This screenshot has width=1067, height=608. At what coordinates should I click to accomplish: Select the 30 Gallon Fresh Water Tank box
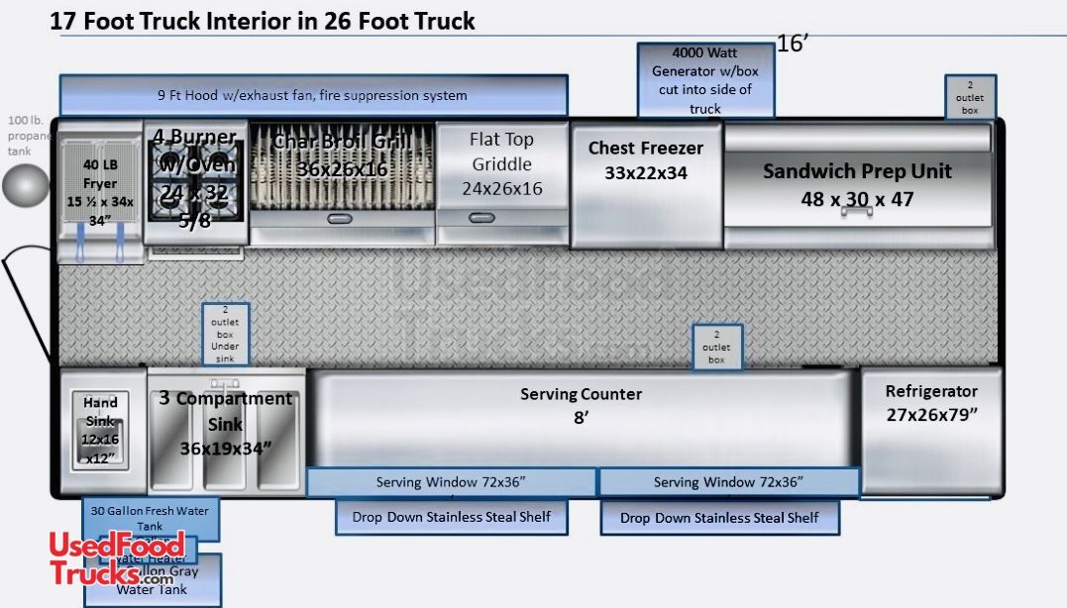click(x=152, y=517)
